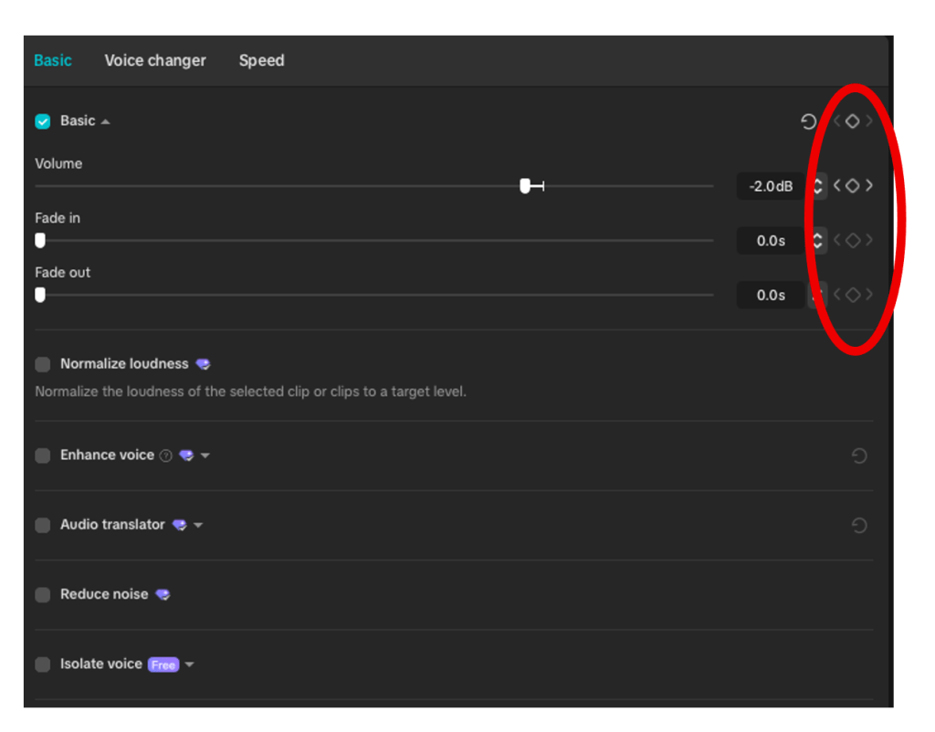Switch to the Voice changer tab
Screen dimensions: 935x732
coord(155,60)
